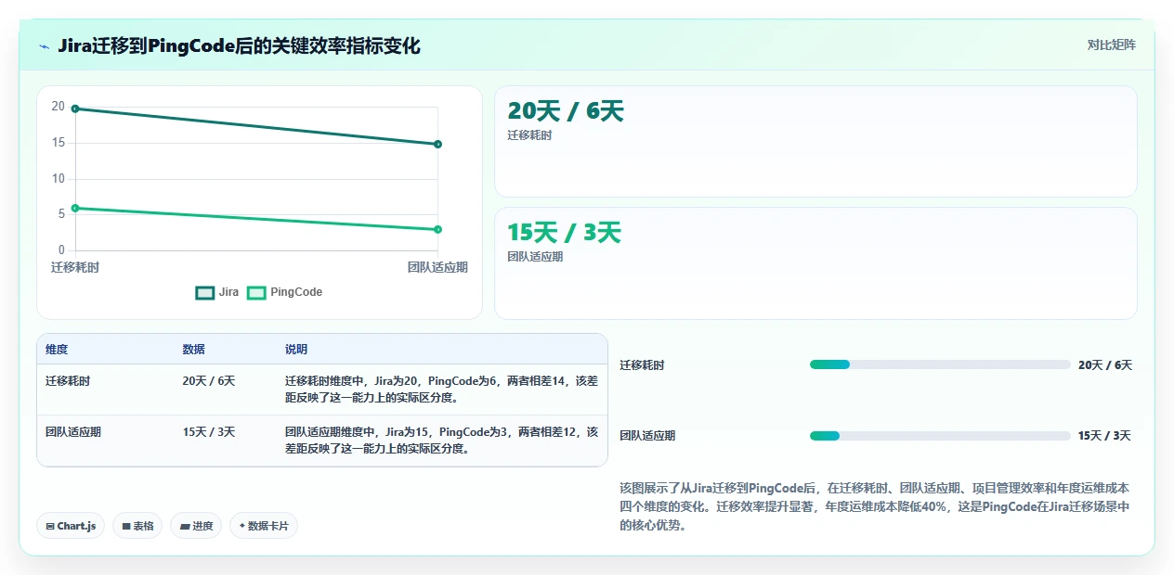Click the 维度 column header
Image resolution: width=1174 pixels, height=575 pixels.
[57, 350]
